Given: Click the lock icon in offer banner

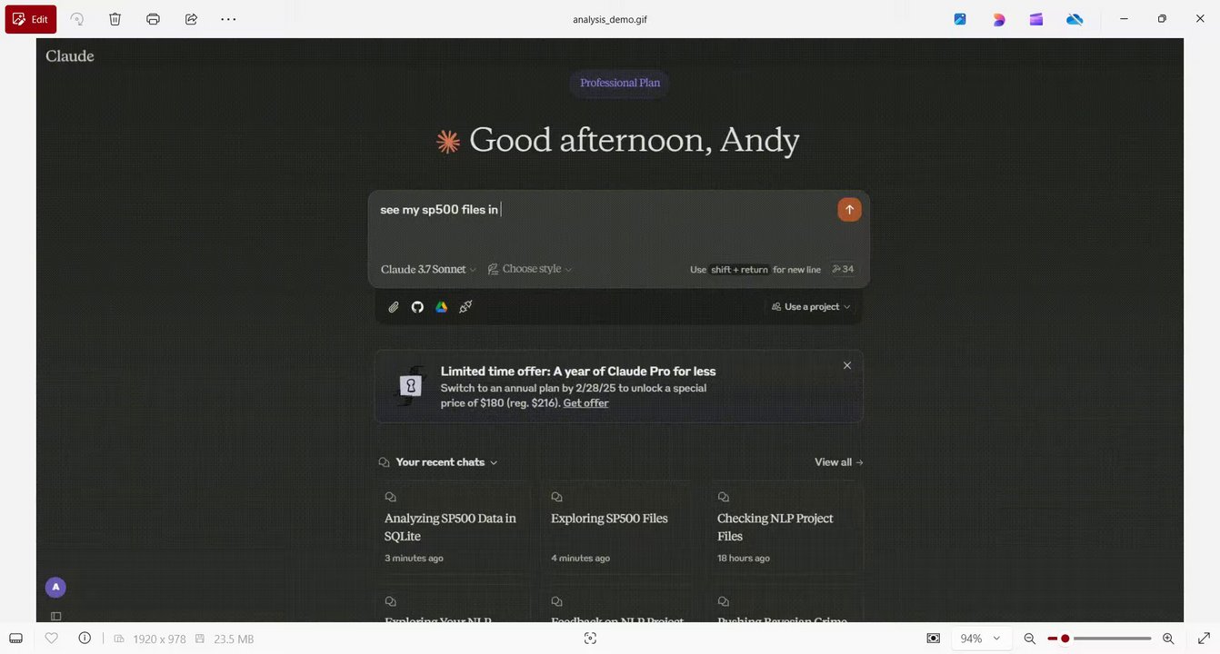Looking at the screenshot, I should [411, 384].
